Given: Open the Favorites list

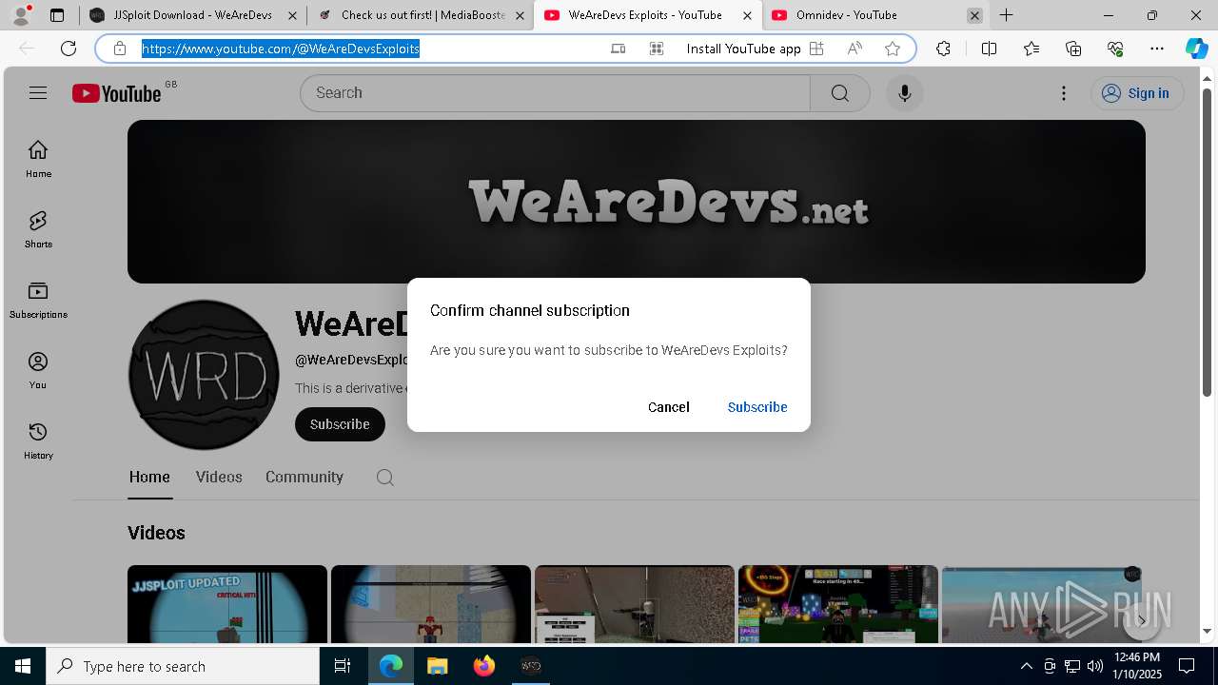Looking at the screenshot, I should [x=1031, y=49].
